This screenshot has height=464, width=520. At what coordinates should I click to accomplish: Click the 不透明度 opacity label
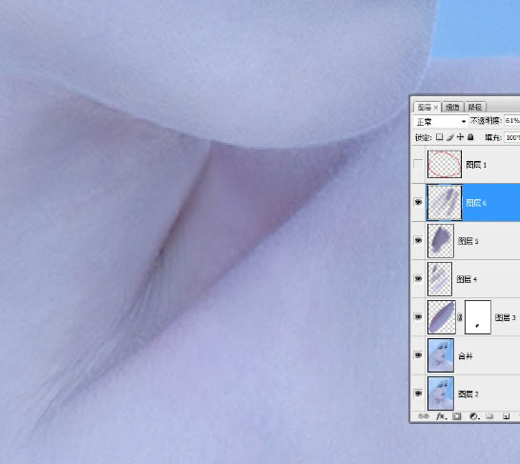(x=486, y=121)
